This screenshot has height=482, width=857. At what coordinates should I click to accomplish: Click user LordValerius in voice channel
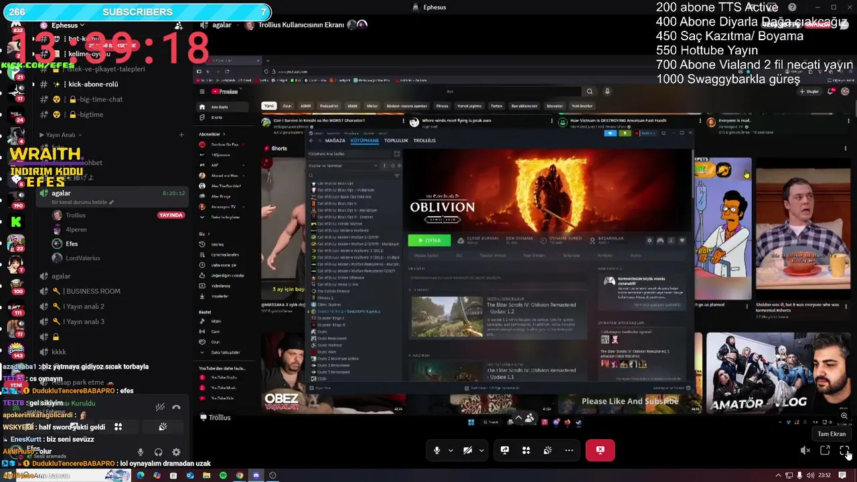[82, 258]
